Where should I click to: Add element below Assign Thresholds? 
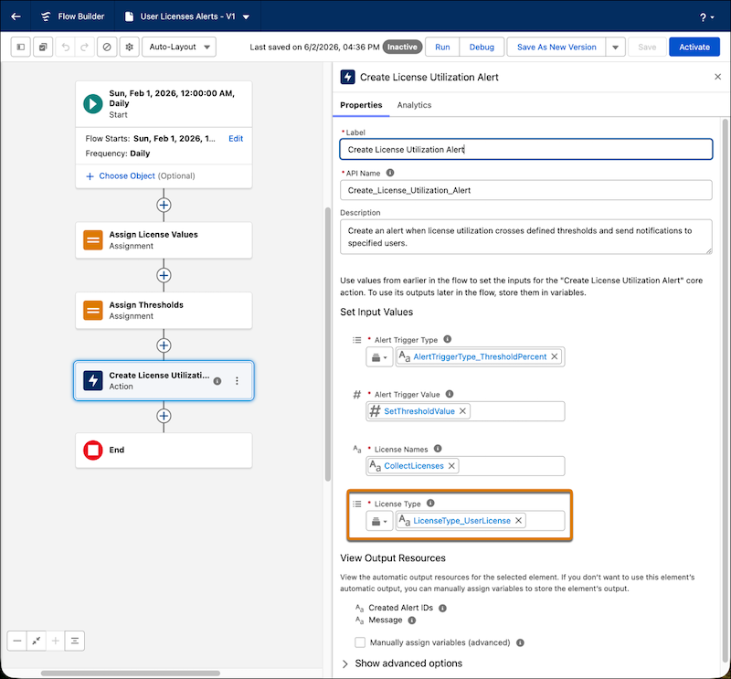(164, 345)
